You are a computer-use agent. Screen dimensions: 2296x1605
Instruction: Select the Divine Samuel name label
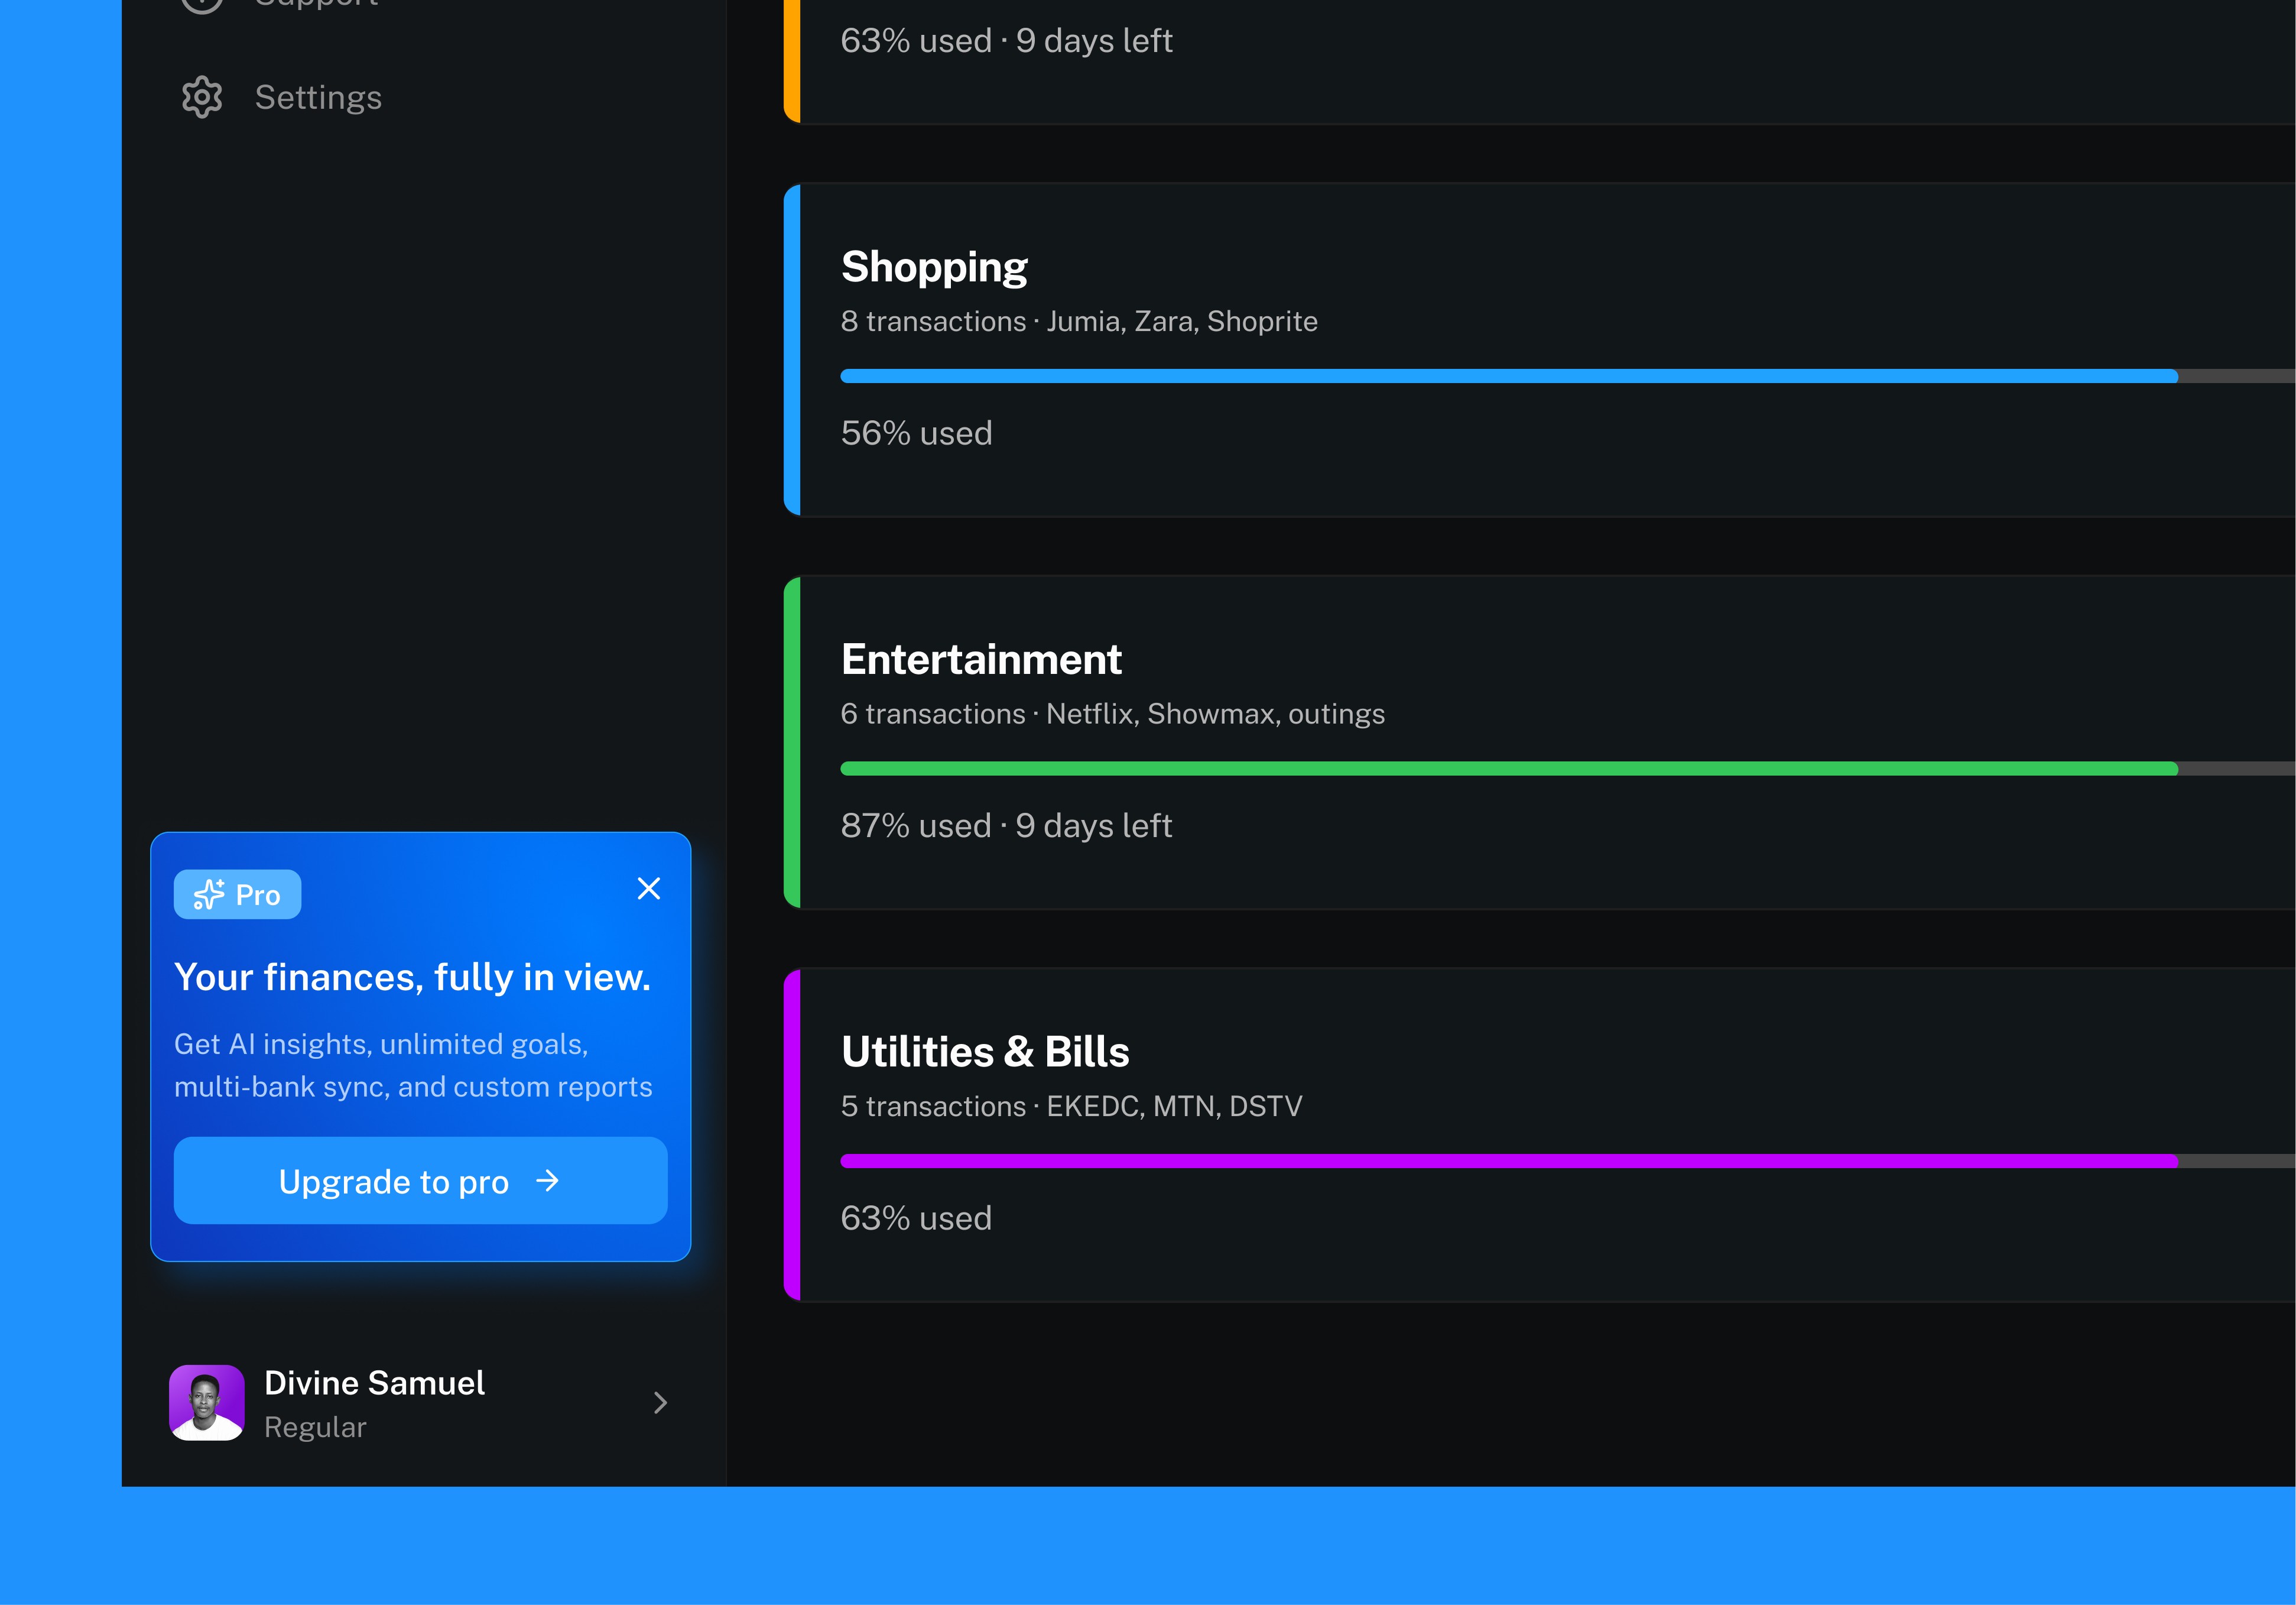[374, 1382]
